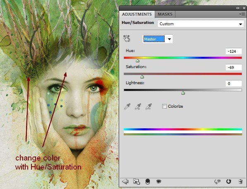
Task: Return to adjustment list with back arrow
Action: 125,182
